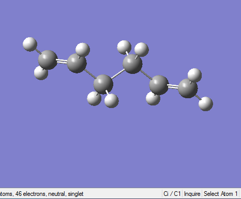Click the 46 electrons, neutral, singlet status text

[x=49, y=194]
